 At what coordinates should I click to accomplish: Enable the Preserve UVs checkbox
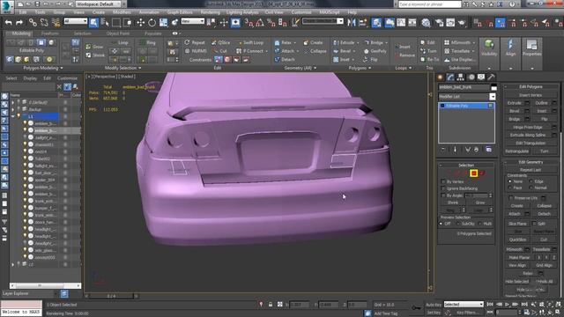click(511, 198)
